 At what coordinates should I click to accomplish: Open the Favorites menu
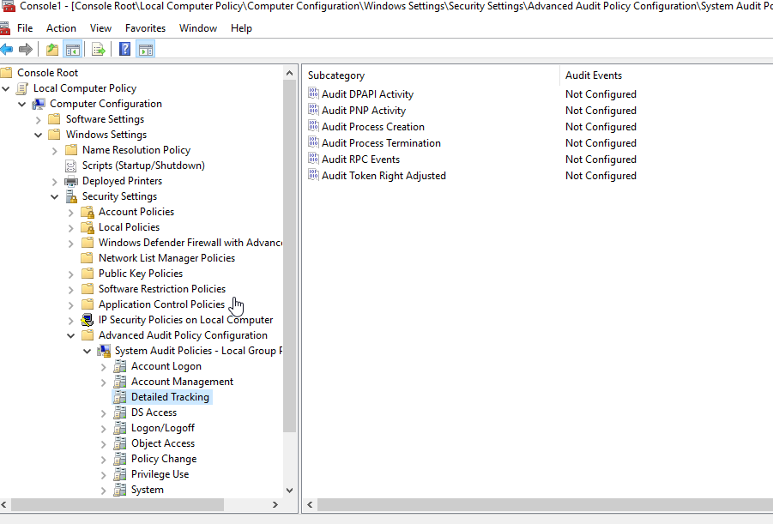145,28
